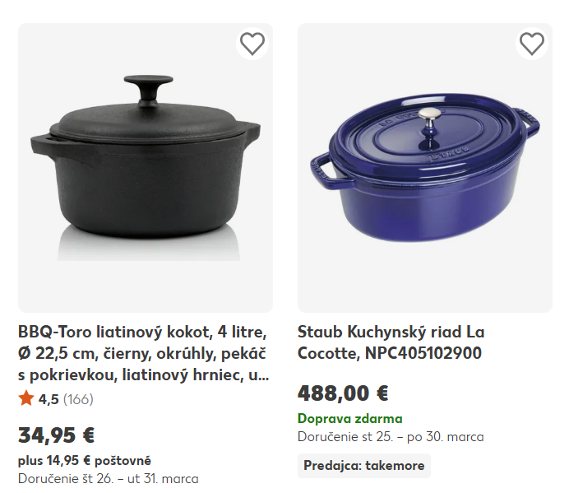Click delivery date st 25. – po 30. marca
The width and height of the screenshot is (569, 493).
[391, 436]
